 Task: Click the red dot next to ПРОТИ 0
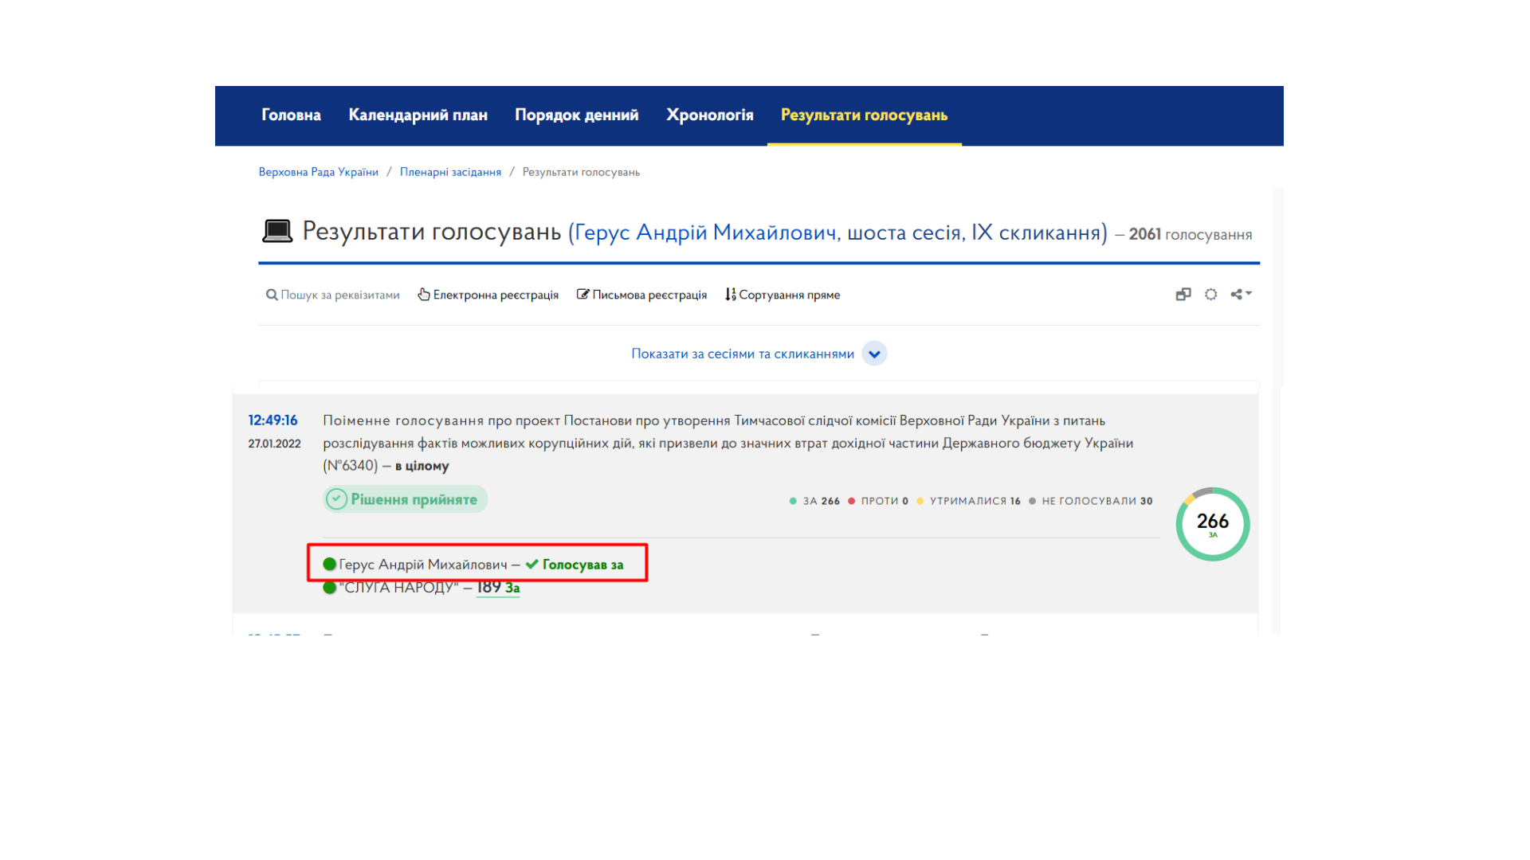click(x=851, y=501)
